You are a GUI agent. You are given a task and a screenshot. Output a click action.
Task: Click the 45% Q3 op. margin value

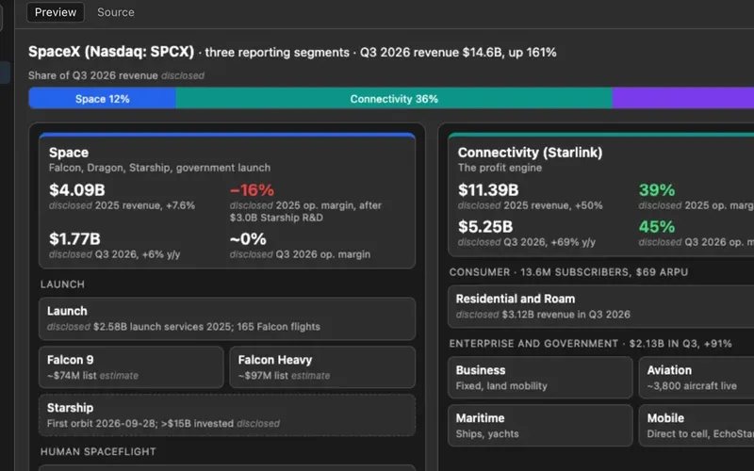pos(656,226)
